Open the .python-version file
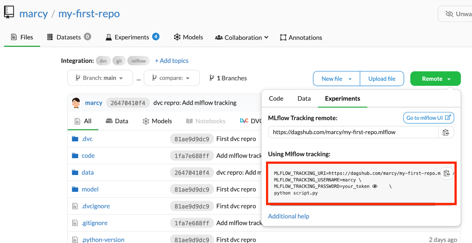Viewport: 472px width, 243px height. click(x=103, y=240)
